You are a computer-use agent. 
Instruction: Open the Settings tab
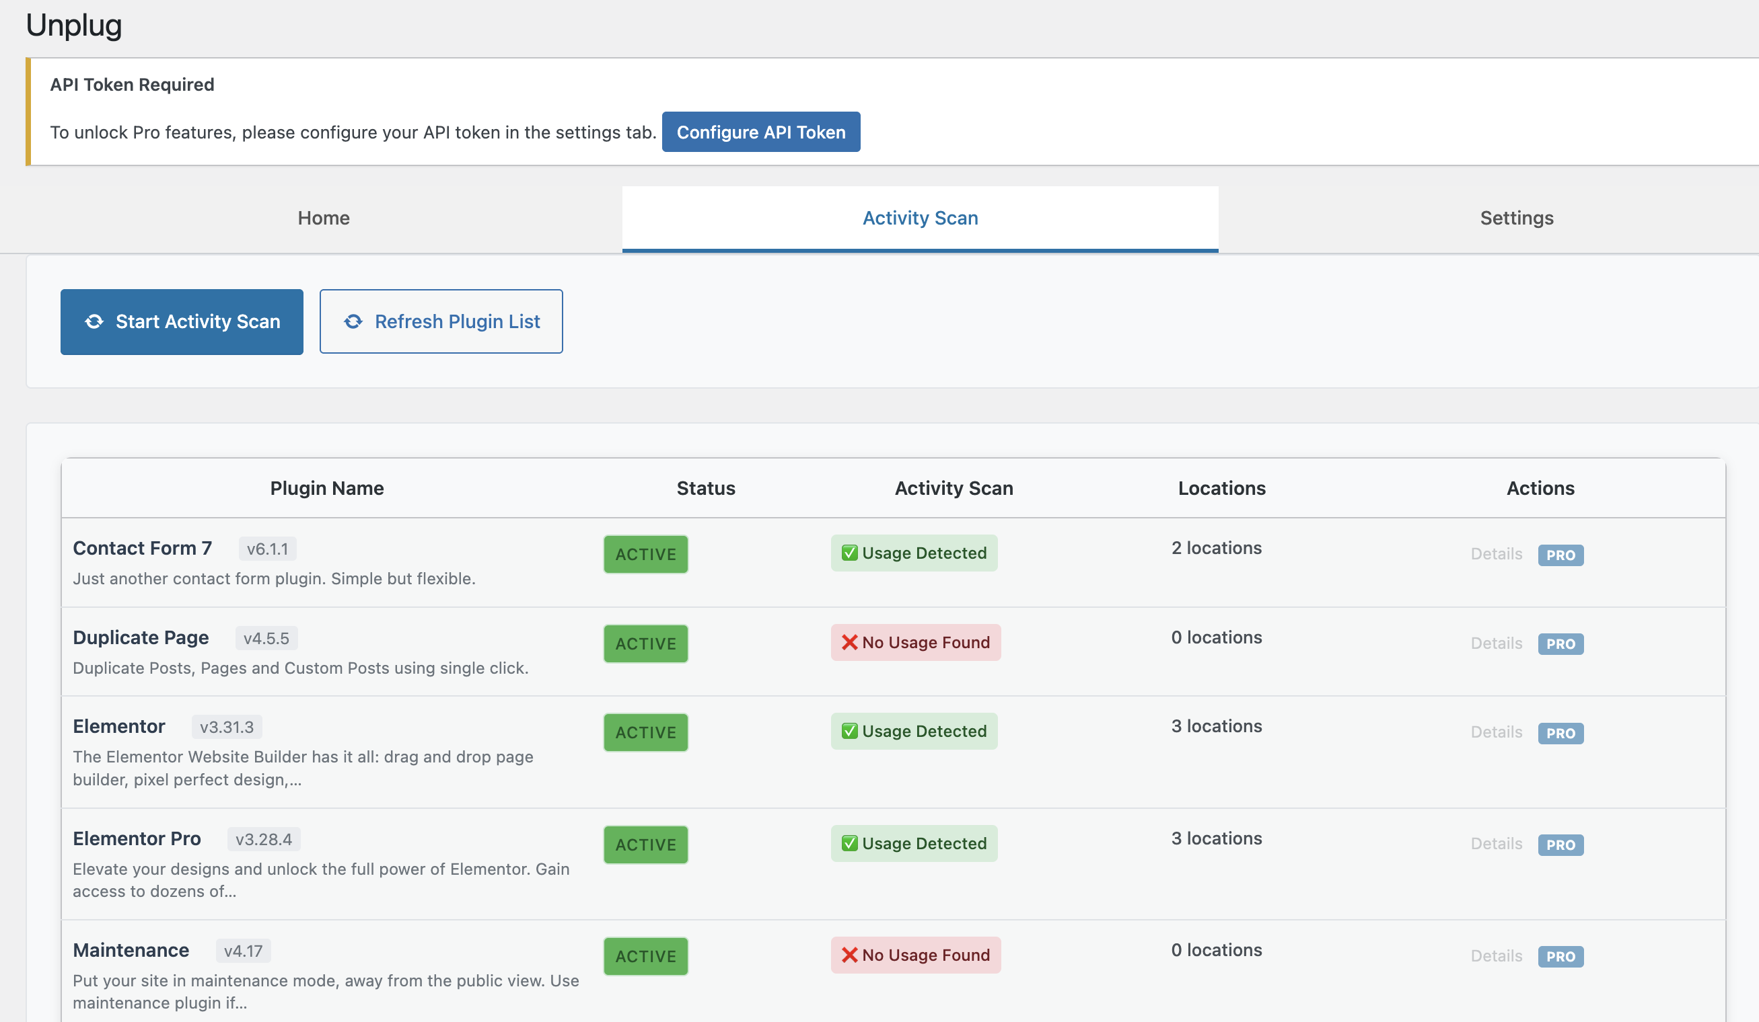1516,219
